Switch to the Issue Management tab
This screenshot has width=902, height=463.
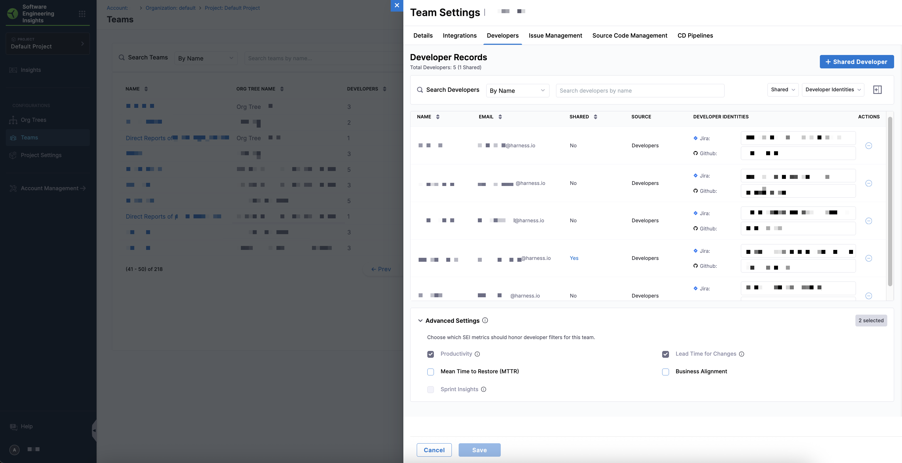555,35
